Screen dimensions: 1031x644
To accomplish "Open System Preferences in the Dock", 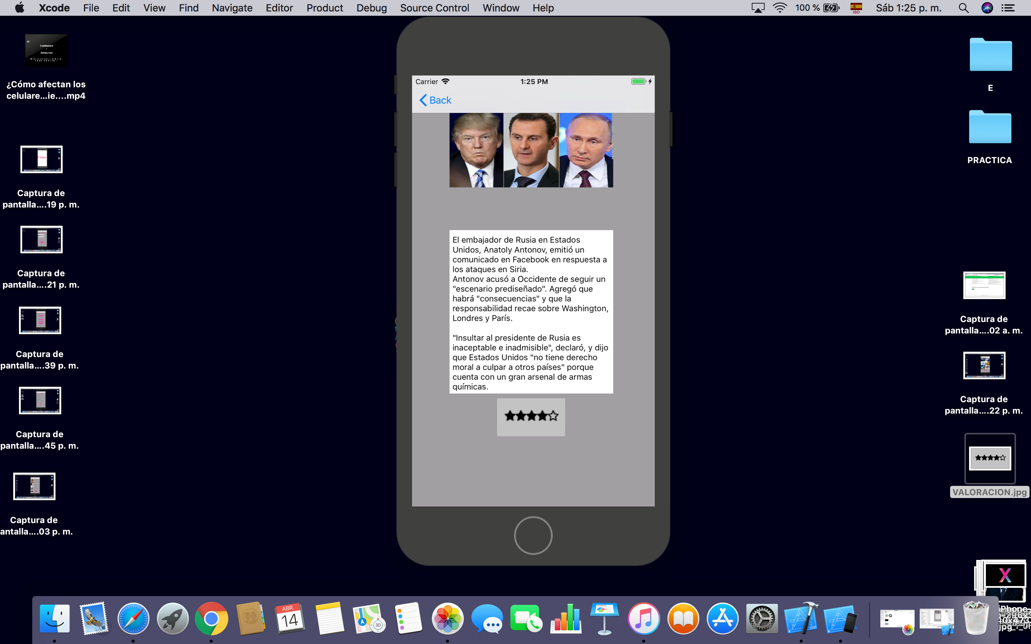I will pyautogui.click(x=762, y=618).
